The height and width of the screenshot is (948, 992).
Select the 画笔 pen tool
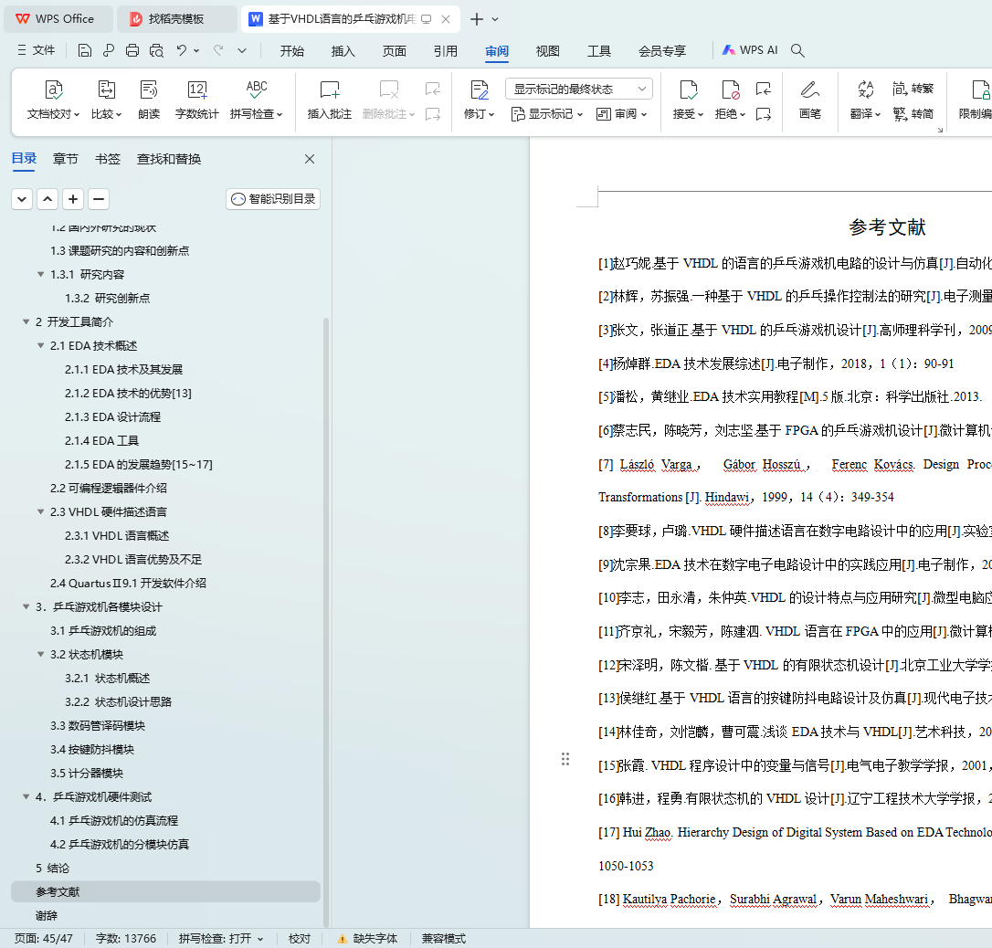(810, 100)
